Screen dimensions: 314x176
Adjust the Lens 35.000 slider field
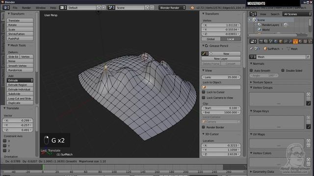(221, 77)
